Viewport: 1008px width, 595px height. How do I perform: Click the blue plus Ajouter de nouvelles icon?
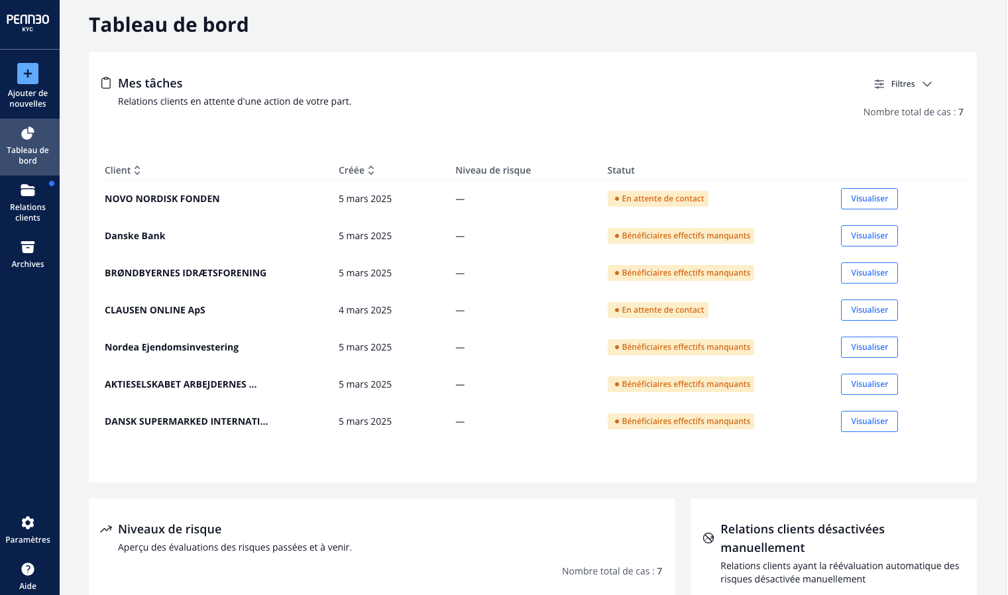tap(28, 74)
